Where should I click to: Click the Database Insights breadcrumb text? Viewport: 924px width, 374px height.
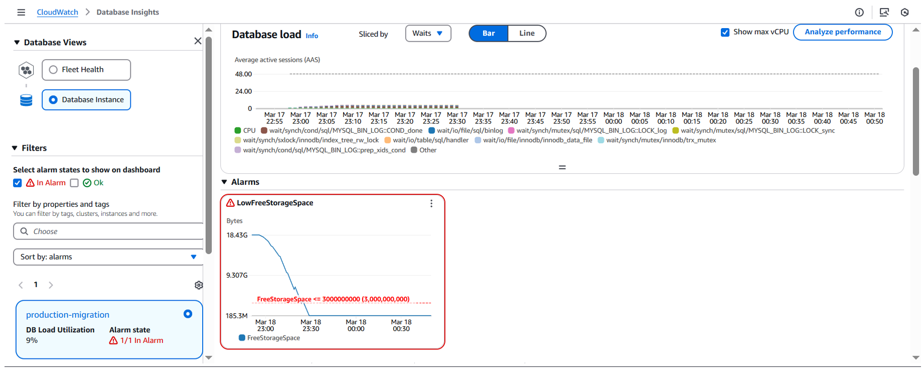128,12
